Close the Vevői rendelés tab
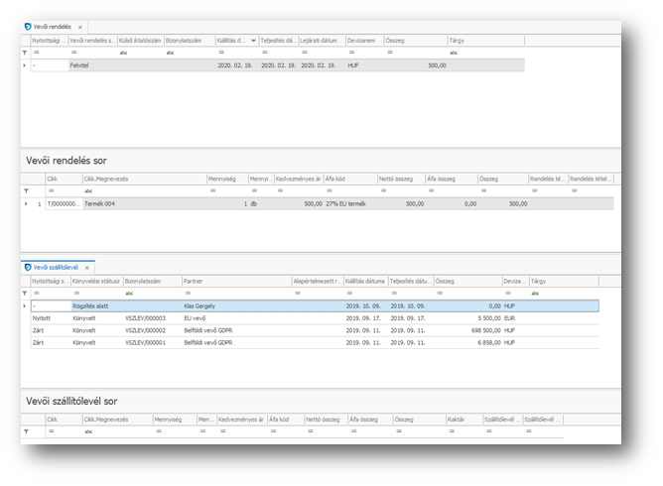 pos(80,27)
